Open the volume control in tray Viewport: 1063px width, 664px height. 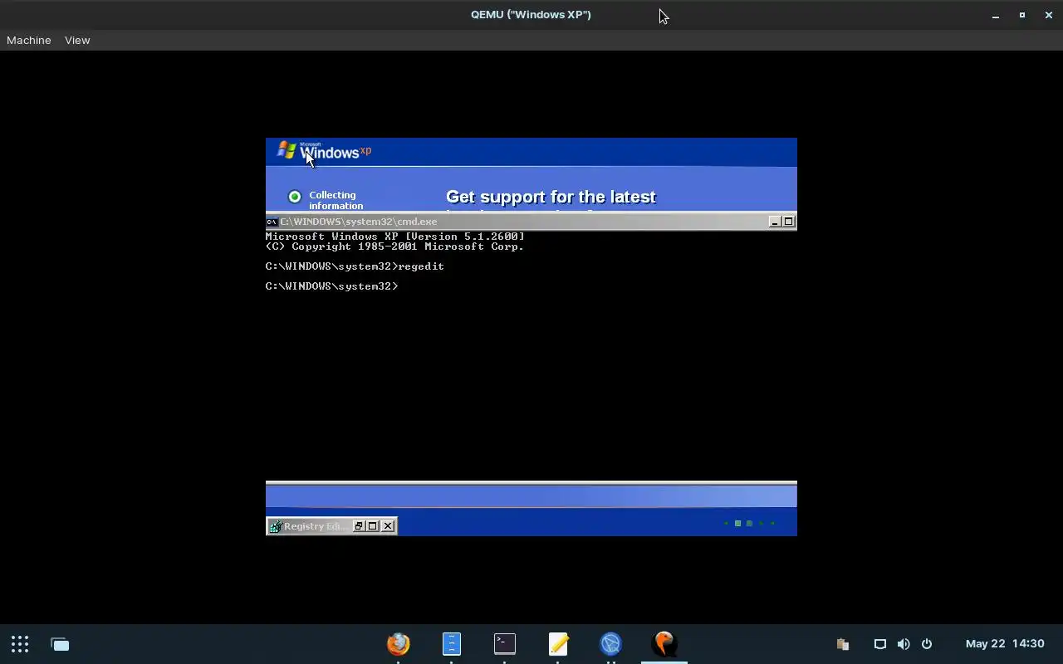[904, 643]
